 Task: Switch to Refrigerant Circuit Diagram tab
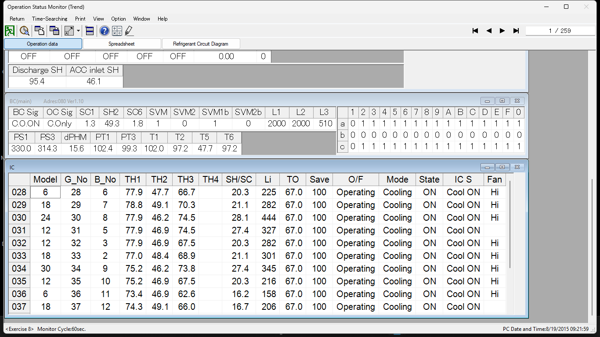click(x=201, y=44)
